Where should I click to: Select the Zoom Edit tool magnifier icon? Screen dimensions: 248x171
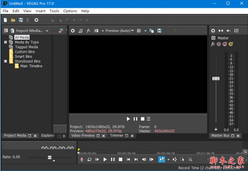click(190, 159)
